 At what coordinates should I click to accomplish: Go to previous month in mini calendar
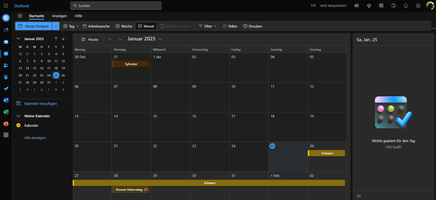[x=56, y=39]
